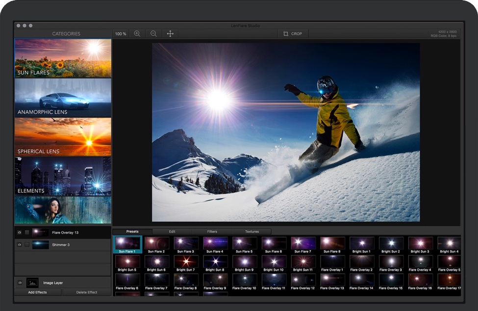
Task: Select the Elements category in the sidebar
Action: point(63,177)
